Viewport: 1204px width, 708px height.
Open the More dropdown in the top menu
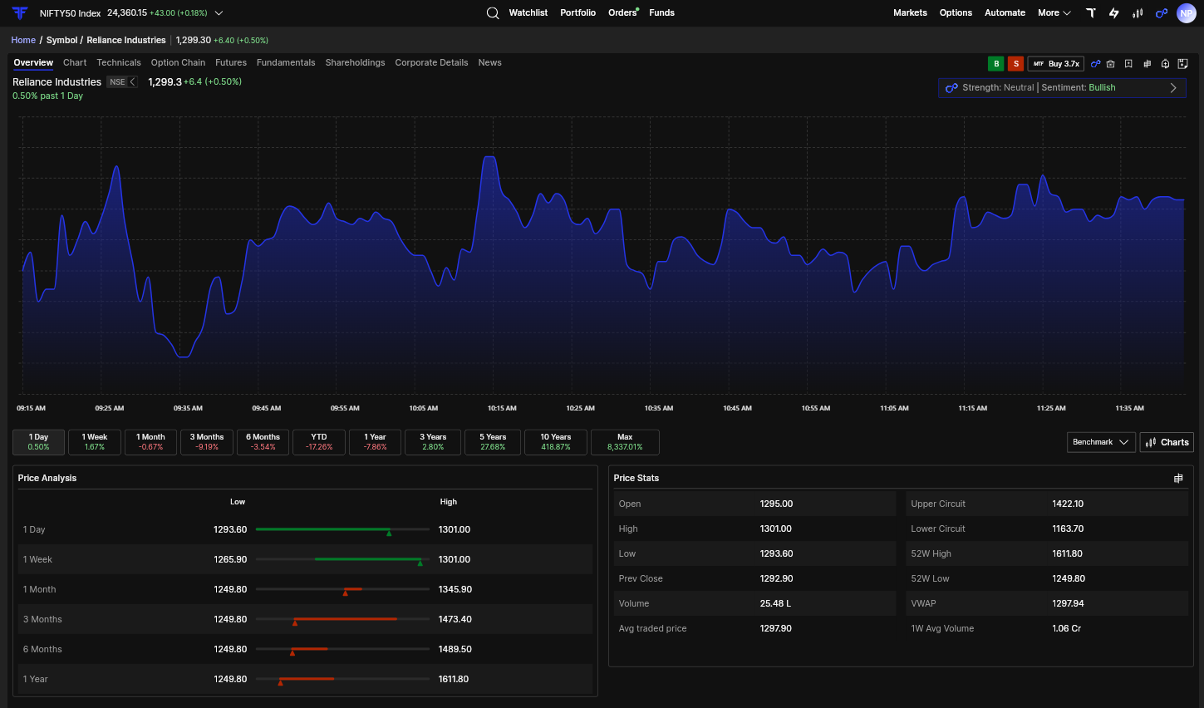1054,13
